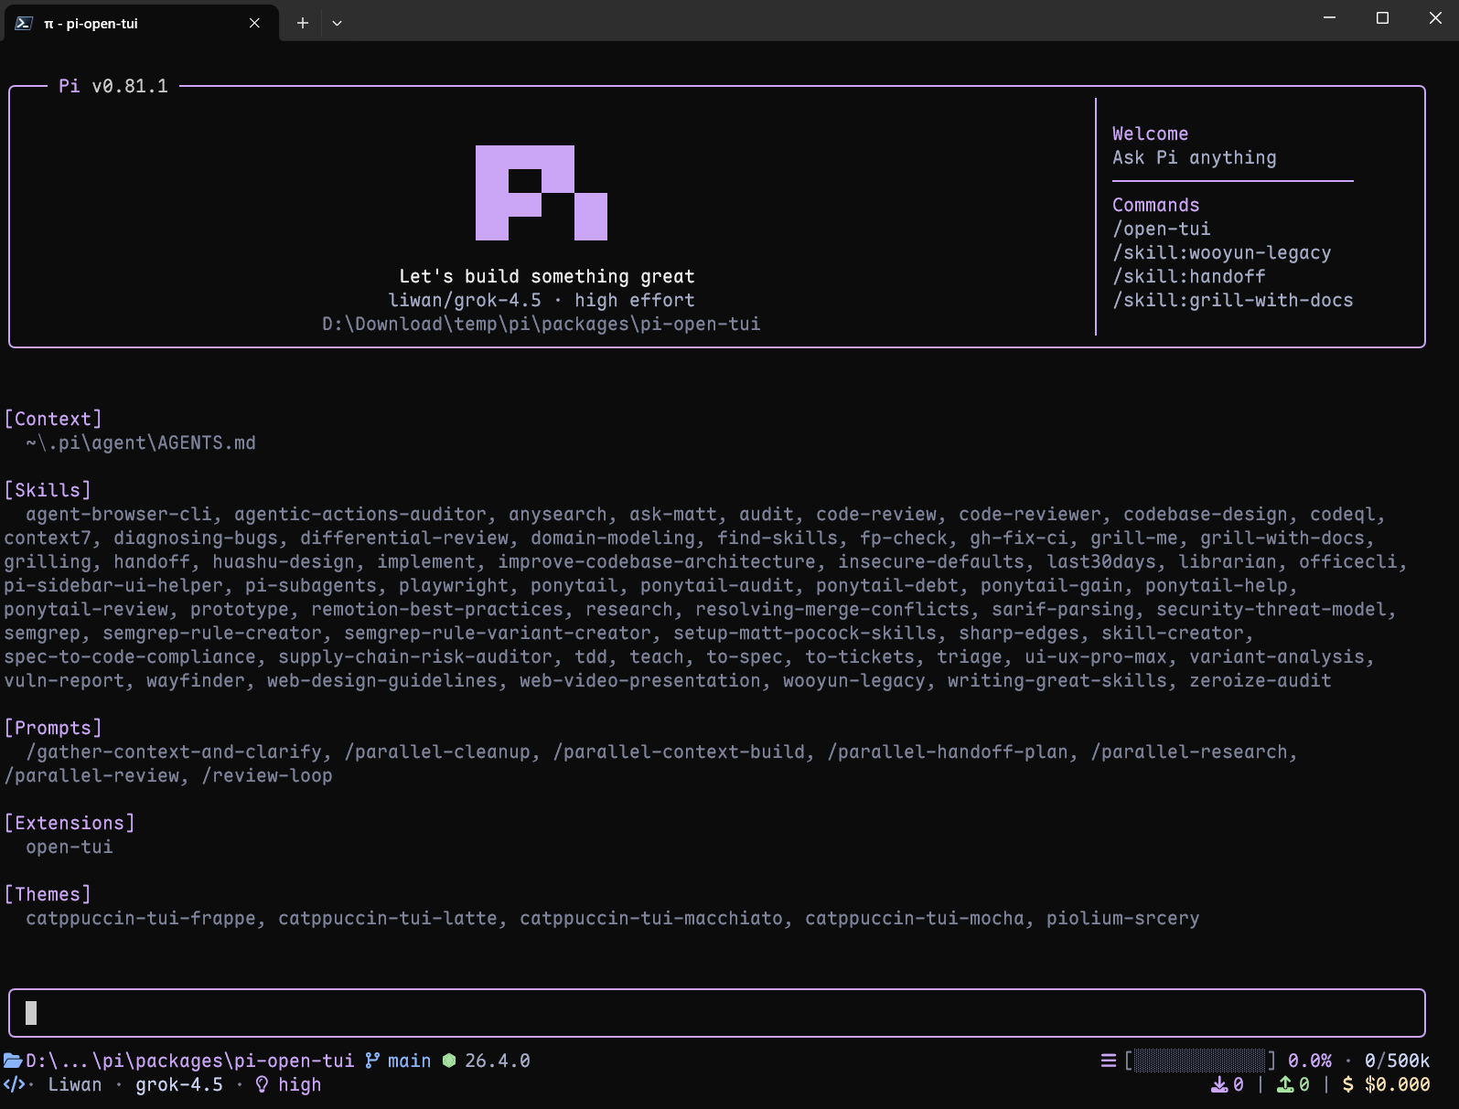Click 'Let's build something great' text
This screenshot has height=1109, width=1459.
[547, 276]
